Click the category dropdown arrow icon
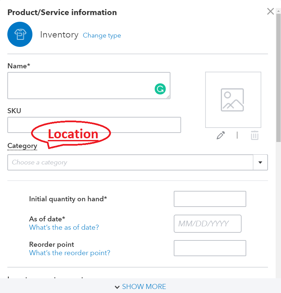 coord(260,162)
